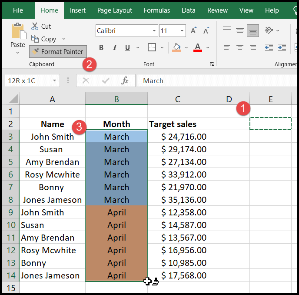Viewport: 299px width, 295px height.
Task: Click the Bonny cell in row 13
Action: [52, 263]
